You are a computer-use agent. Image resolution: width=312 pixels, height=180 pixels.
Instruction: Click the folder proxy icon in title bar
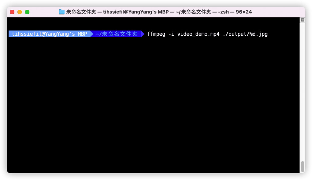pos(62,12)
